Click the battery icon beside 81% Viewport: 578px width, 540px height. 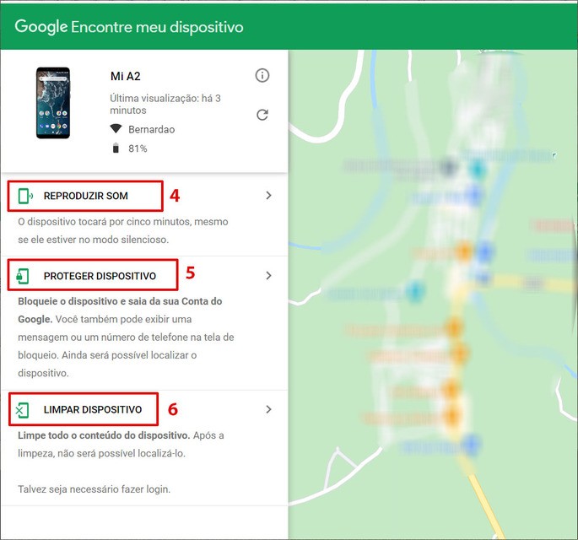point(116,148)
